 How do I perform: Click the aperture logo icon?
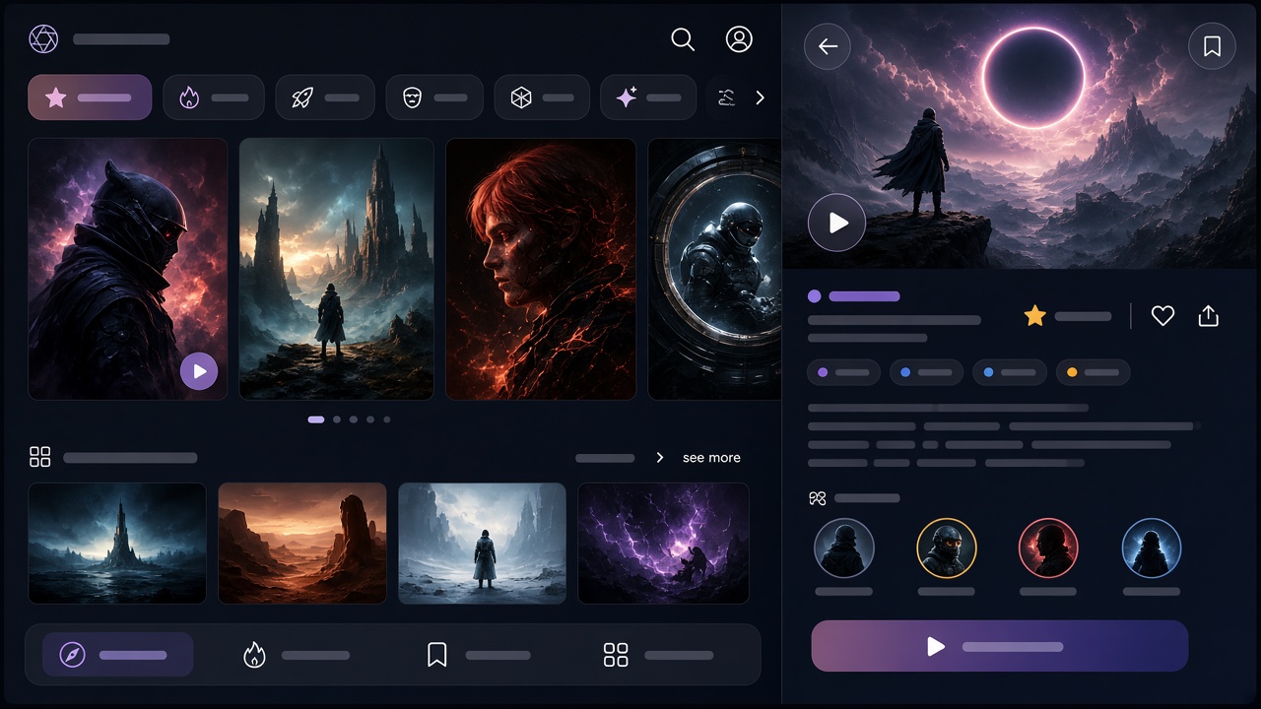tap(43, 39)
